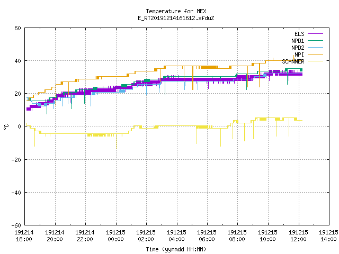Click the NPD2 legend label
The image size is (339, 254).
[x=298, y=48]
